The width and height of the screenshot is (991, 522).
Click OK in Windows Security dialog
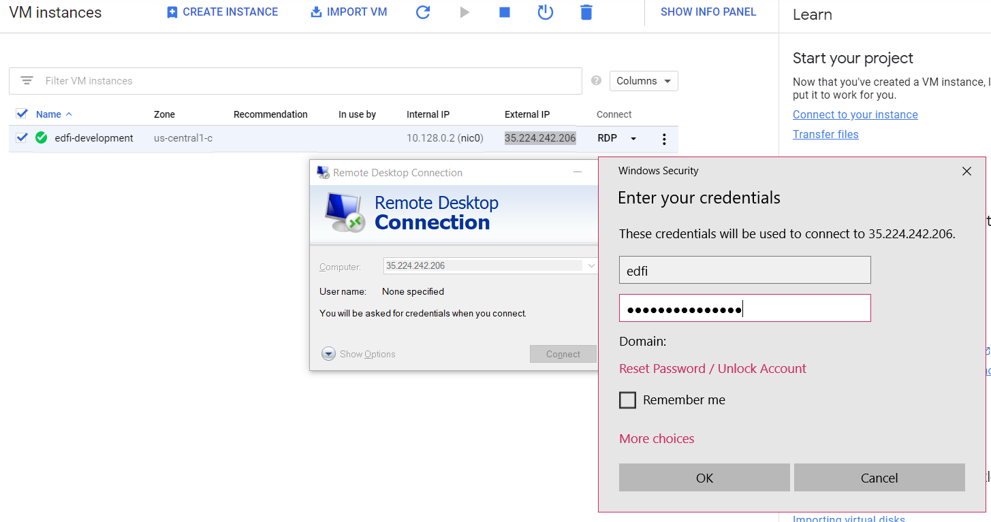coord(704,478)
